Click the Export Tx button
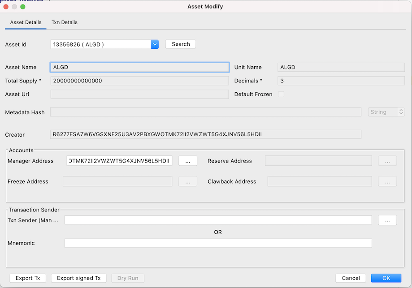 pos(27,278)
